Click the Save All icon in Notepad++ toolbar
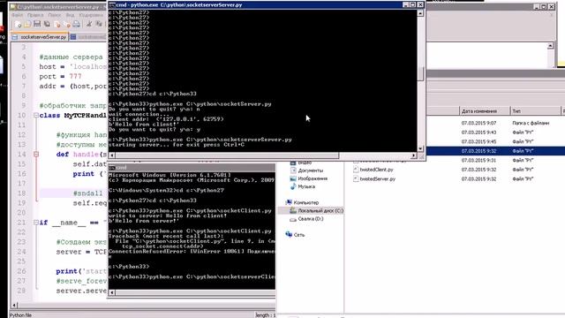The height and width of the screenshot is (318, 565). [47, 25]
